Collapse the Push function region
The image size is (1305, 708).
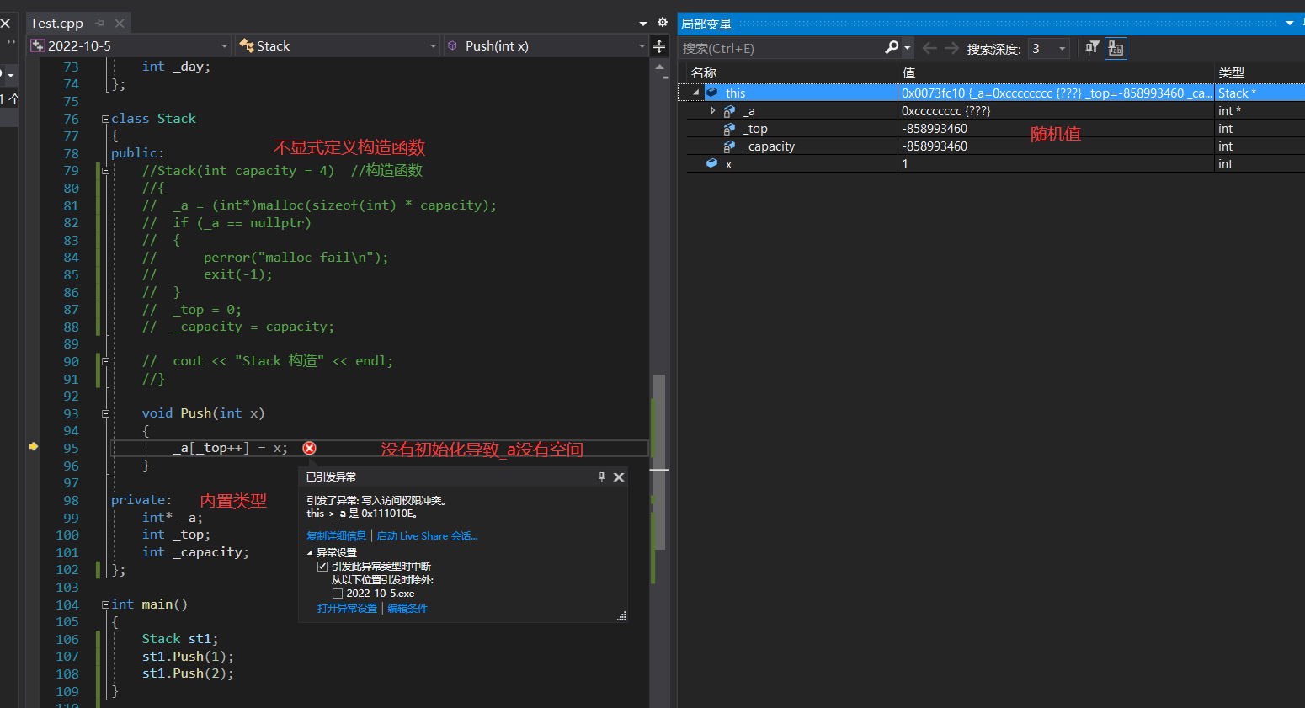click(x=105, y=413)
